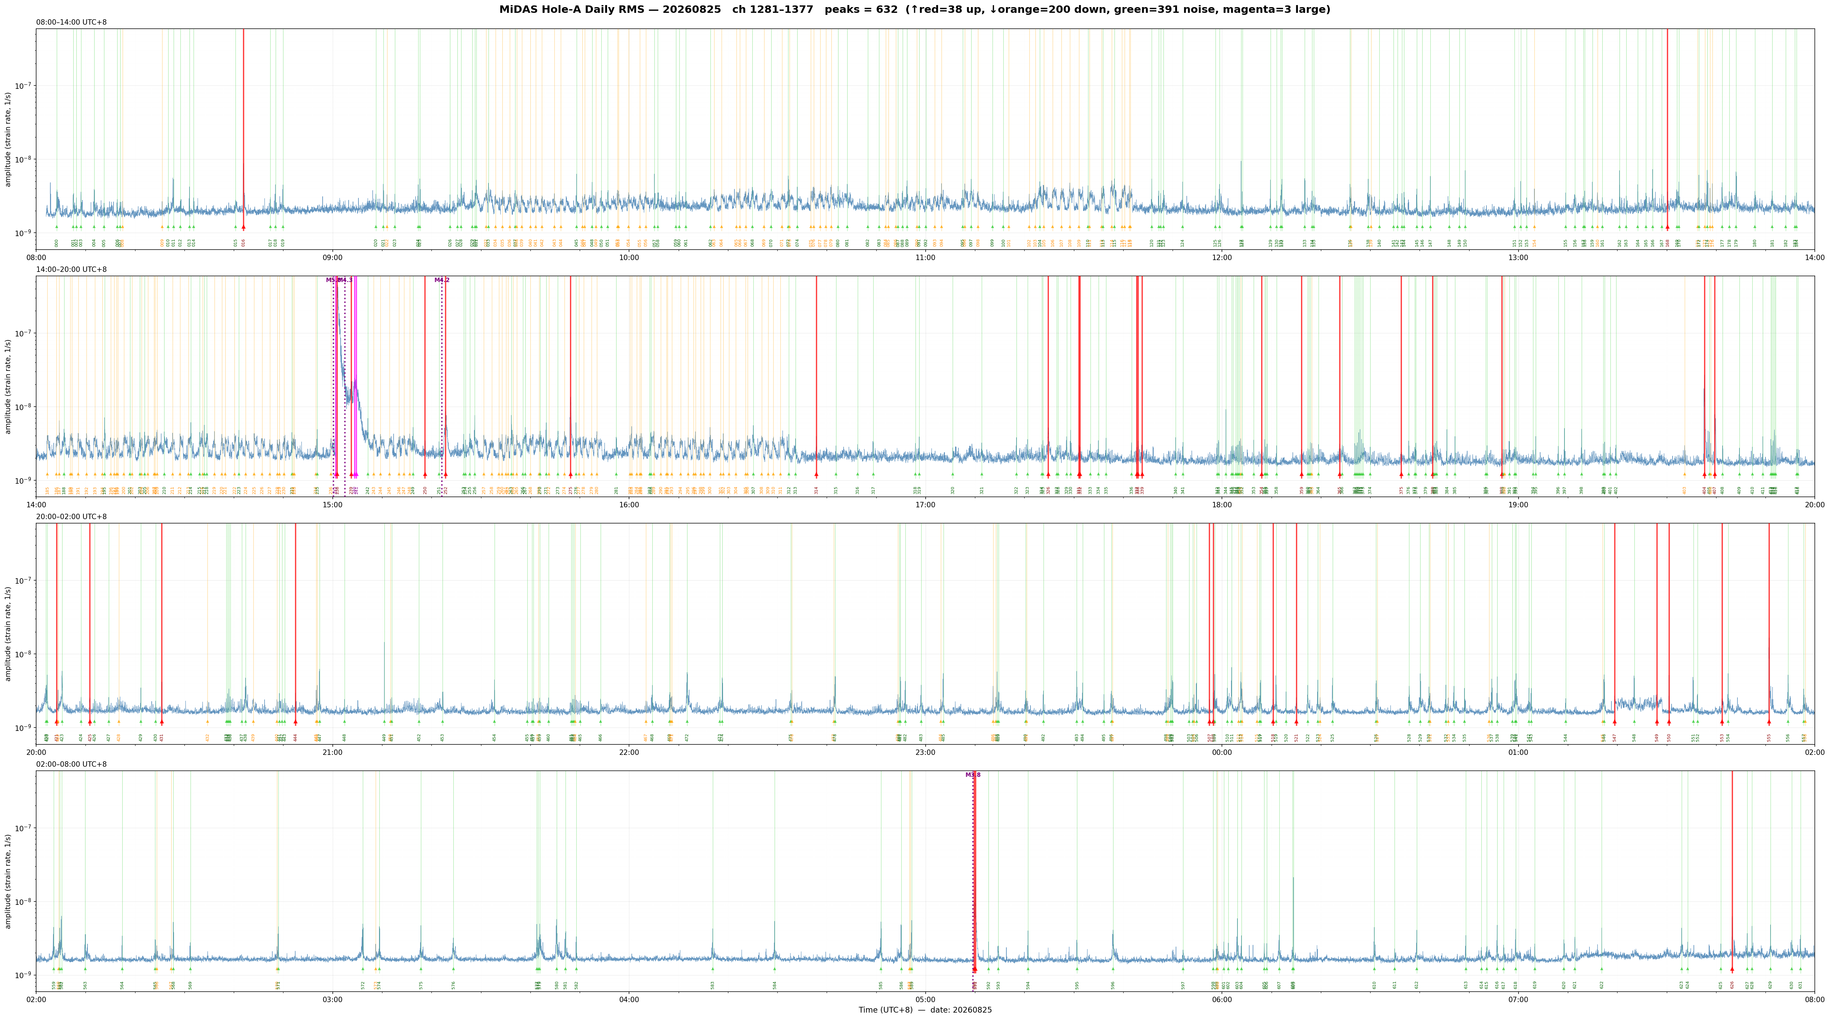Image resolution: width=1830 pixels, height=1019 pixels.
Task: Click the 09:00 time tick label
Action: pyautogui.click(x=332, y=258)
